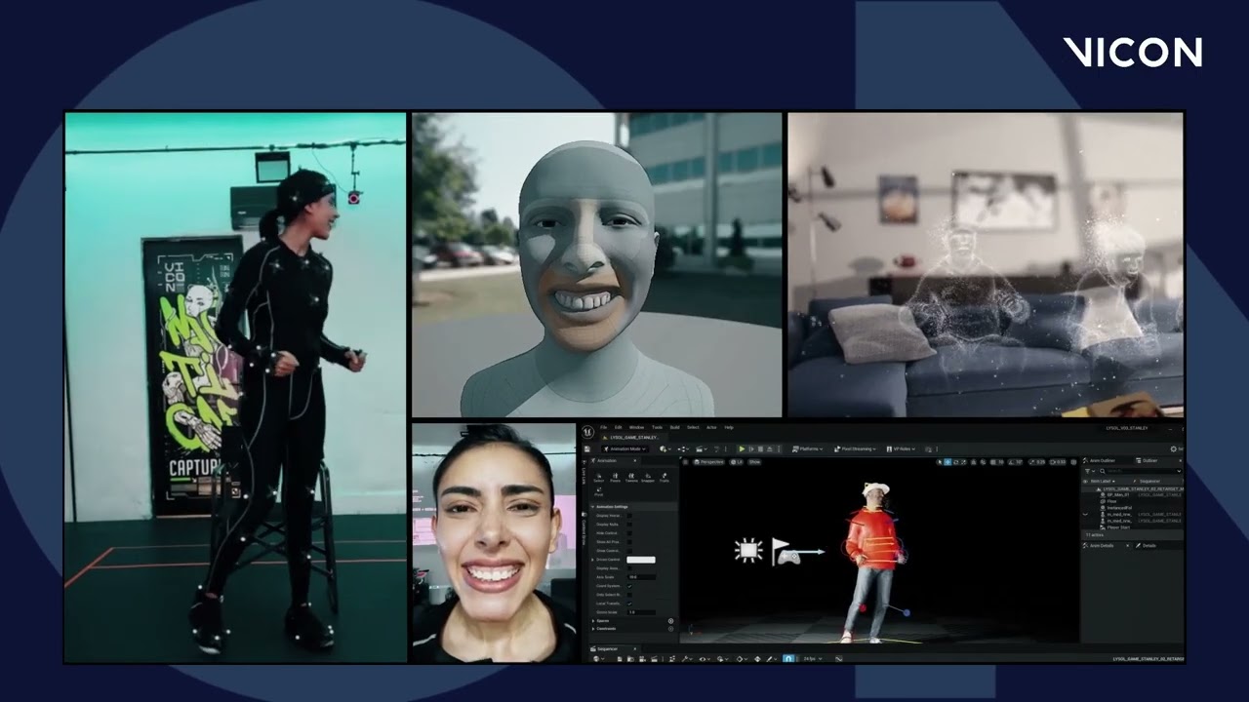
Task: Select the Floor actor in Outliner
Action: tap(1112, 501)
